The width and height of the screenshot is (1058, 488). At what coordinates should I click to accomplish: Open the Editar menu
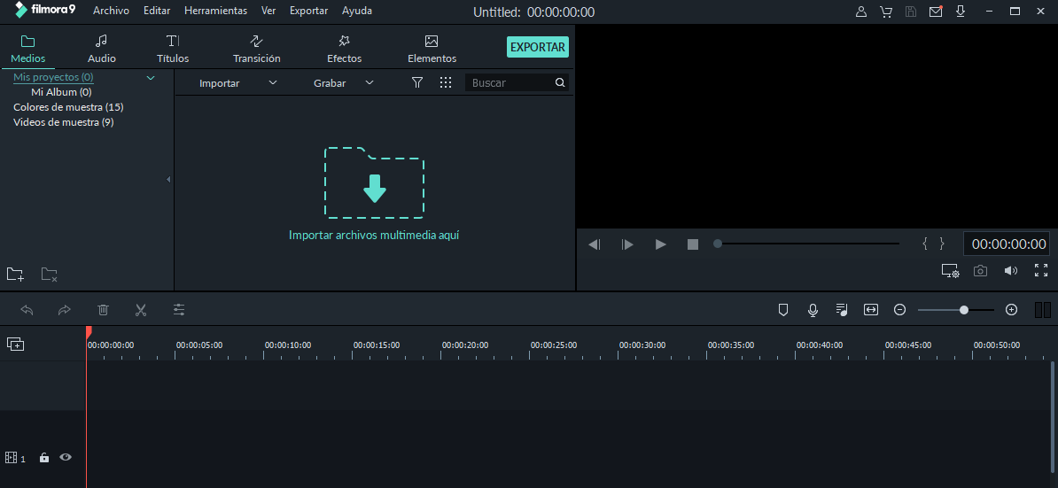click(157, 11)
